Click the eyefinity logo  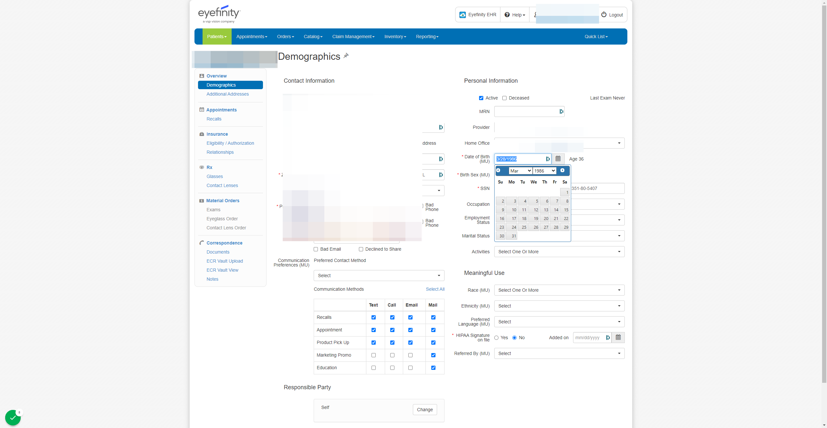(219, 14)
